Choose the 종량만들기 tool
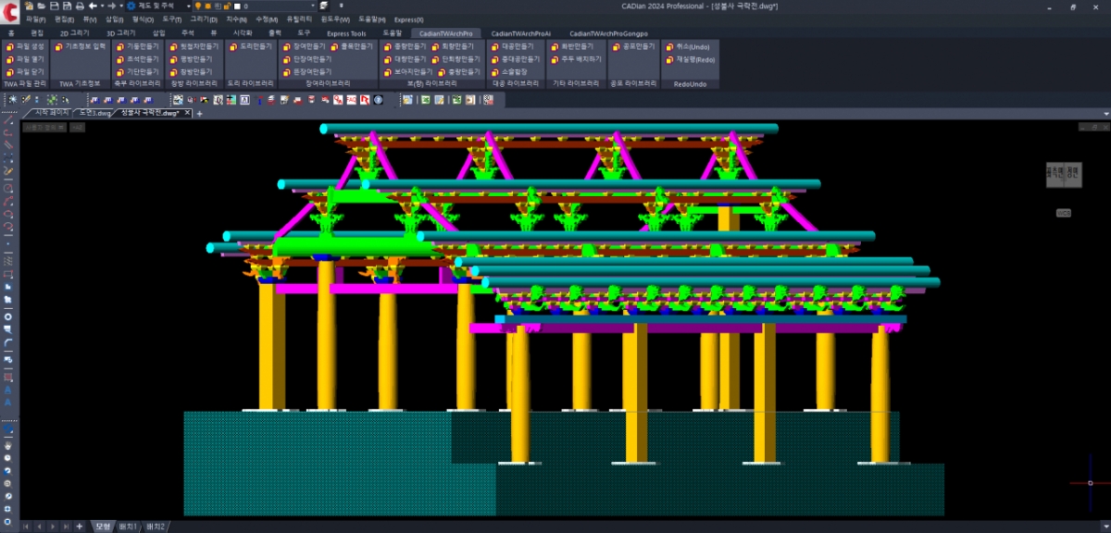The width and height of the screenshot is (1111, 533). tap(406, 45)
